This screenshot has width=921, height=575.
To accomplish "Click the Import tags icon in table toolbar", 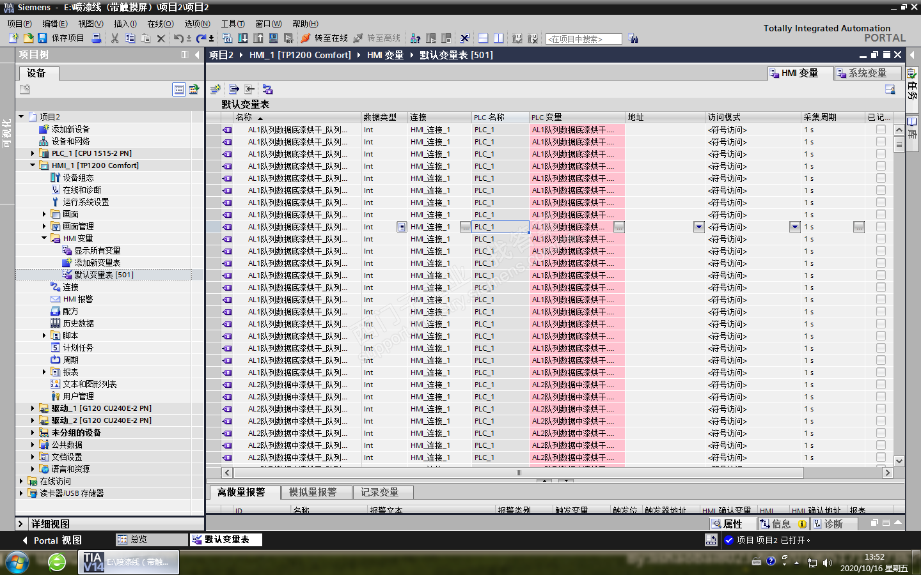I will click(249, 89).
